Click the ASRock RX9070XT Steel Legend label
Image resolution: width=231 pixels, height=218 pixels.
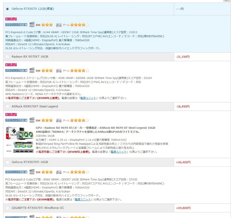coord(35,106)
